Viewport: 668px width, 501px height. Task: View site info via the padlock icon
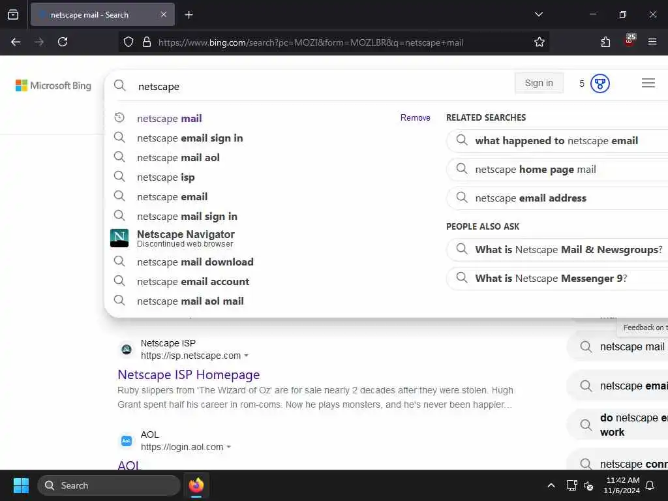[147, 42]
